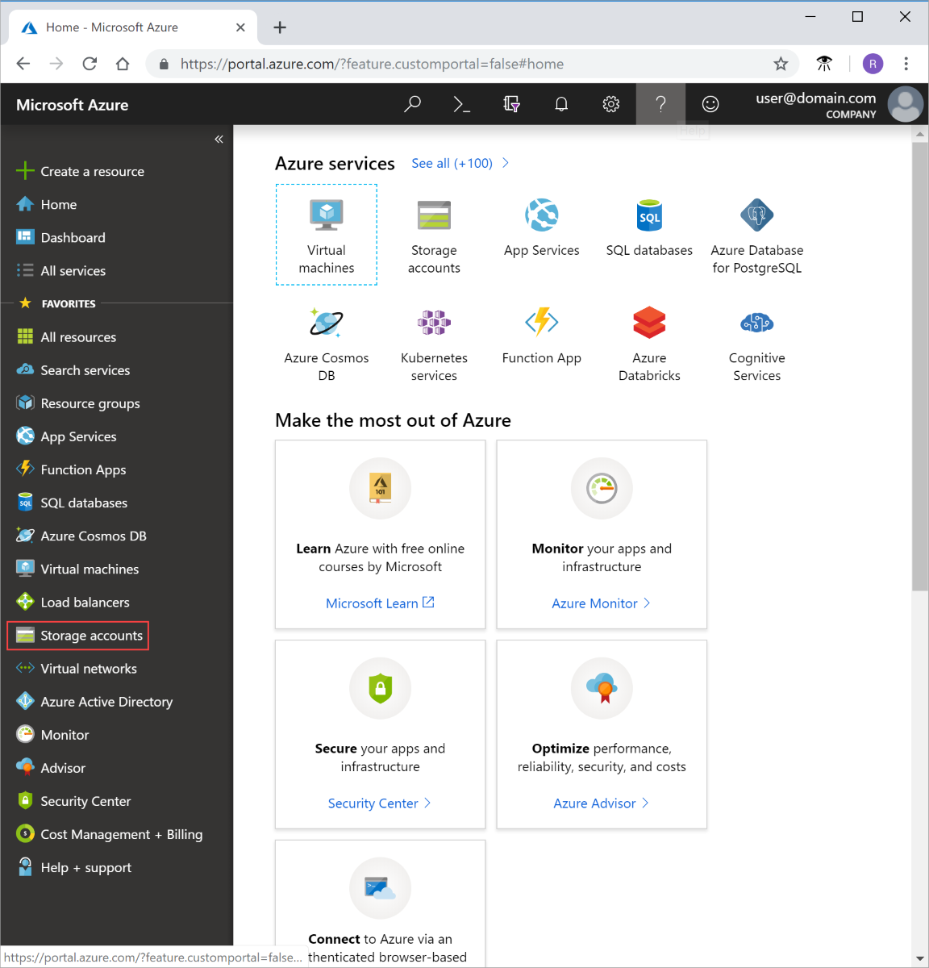The height and width of the screenshot is (968, 929).
Task: Collapse the left navigation sidebar
Action: point(219,139)
